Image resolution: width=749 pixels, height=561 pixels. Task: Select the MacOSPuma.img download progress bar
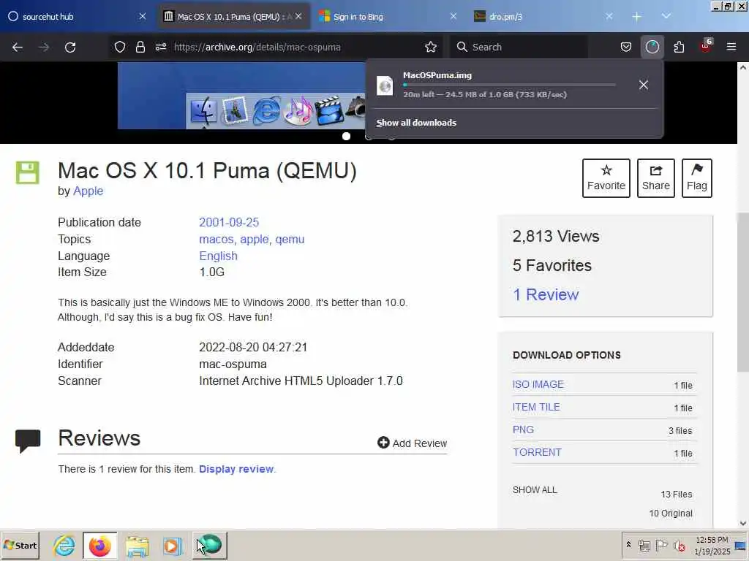(509, 85)
